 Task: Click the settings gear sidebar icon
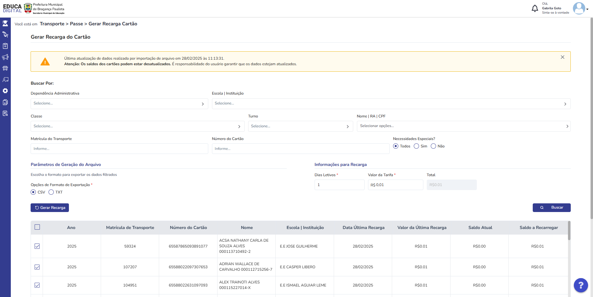pos(5,91)
